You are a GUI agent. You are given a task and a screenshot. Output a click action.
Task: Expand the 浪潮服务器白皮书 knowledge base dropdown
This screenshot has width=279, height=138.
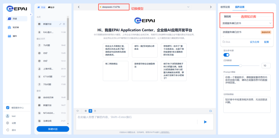270,23
